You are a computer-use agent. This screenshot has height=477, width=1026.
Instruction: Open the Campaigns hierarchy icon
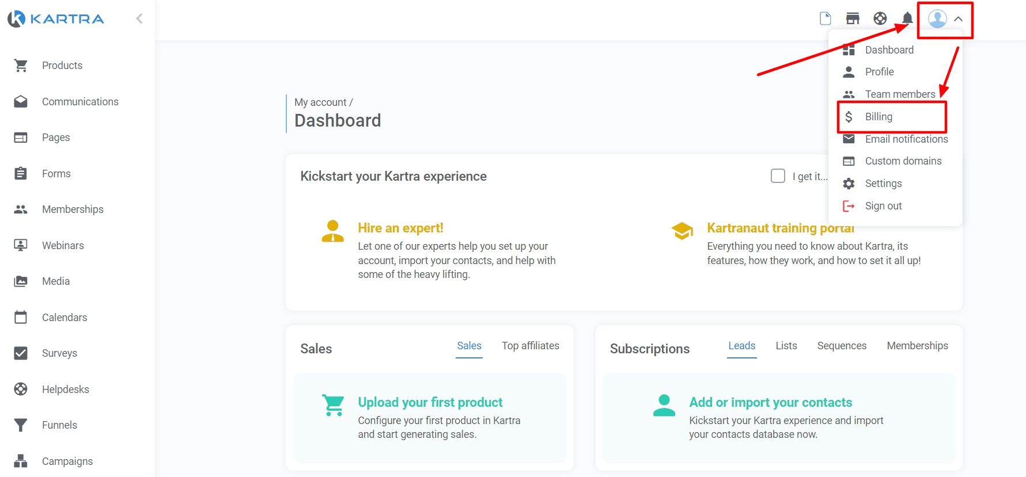click(x=21, y=461)
